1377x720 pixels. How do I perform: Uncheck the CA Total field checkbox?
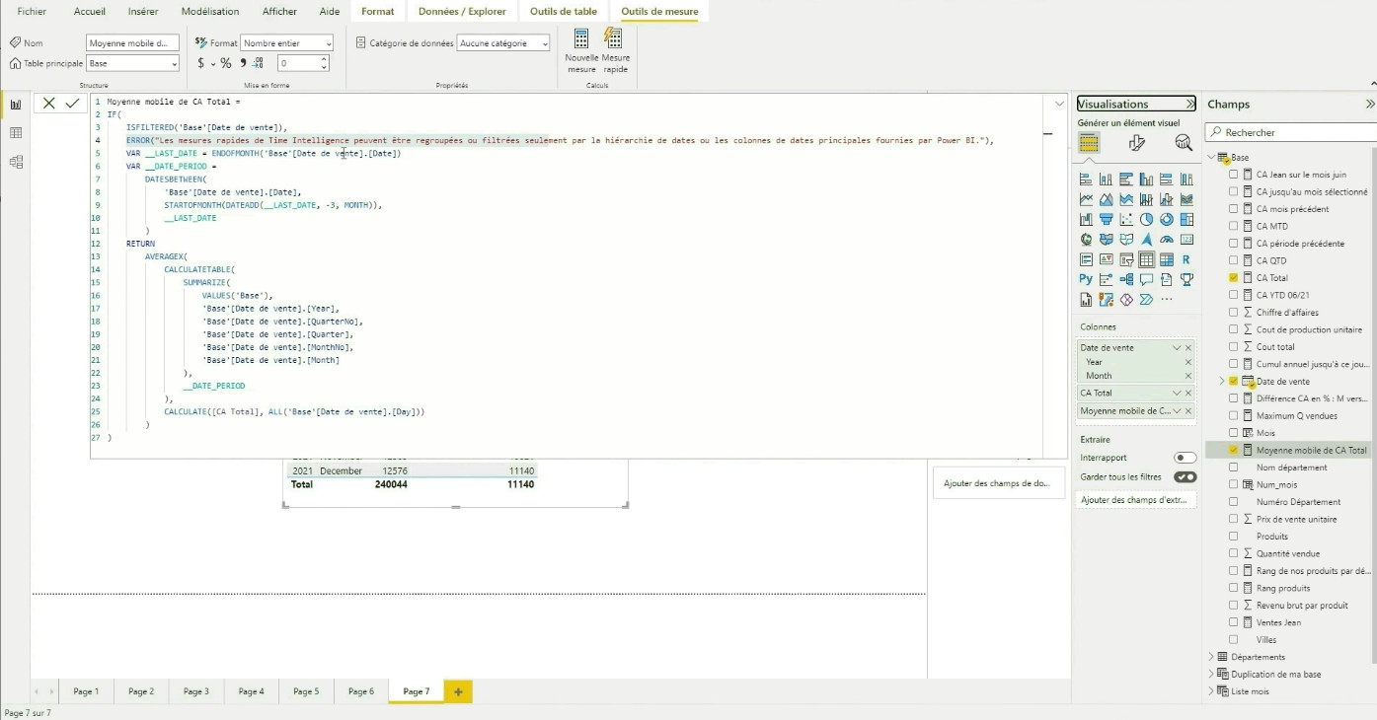pyautogui.click(x=1233, y=278)
